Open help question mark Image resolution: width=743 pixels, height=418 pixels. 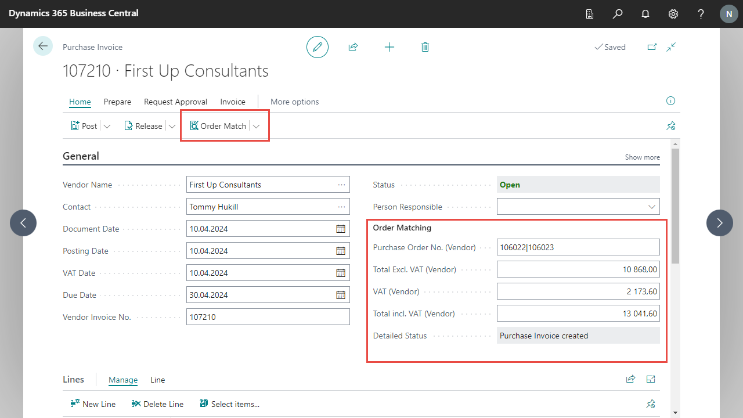pos(701,14)
